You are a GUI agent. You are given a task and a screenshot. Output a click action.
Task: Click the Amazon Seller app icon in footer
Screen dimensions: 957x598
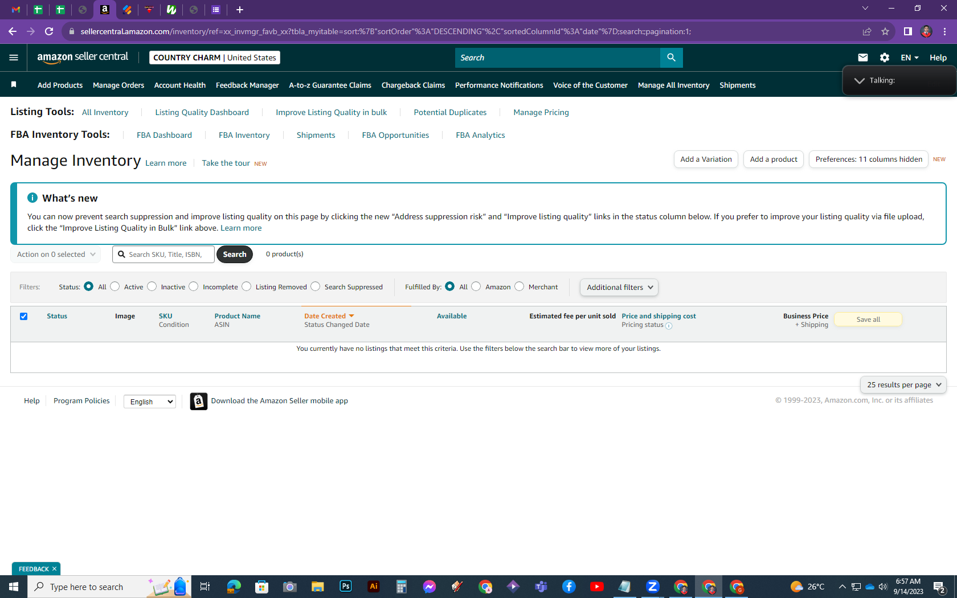[x=198, y=401]
